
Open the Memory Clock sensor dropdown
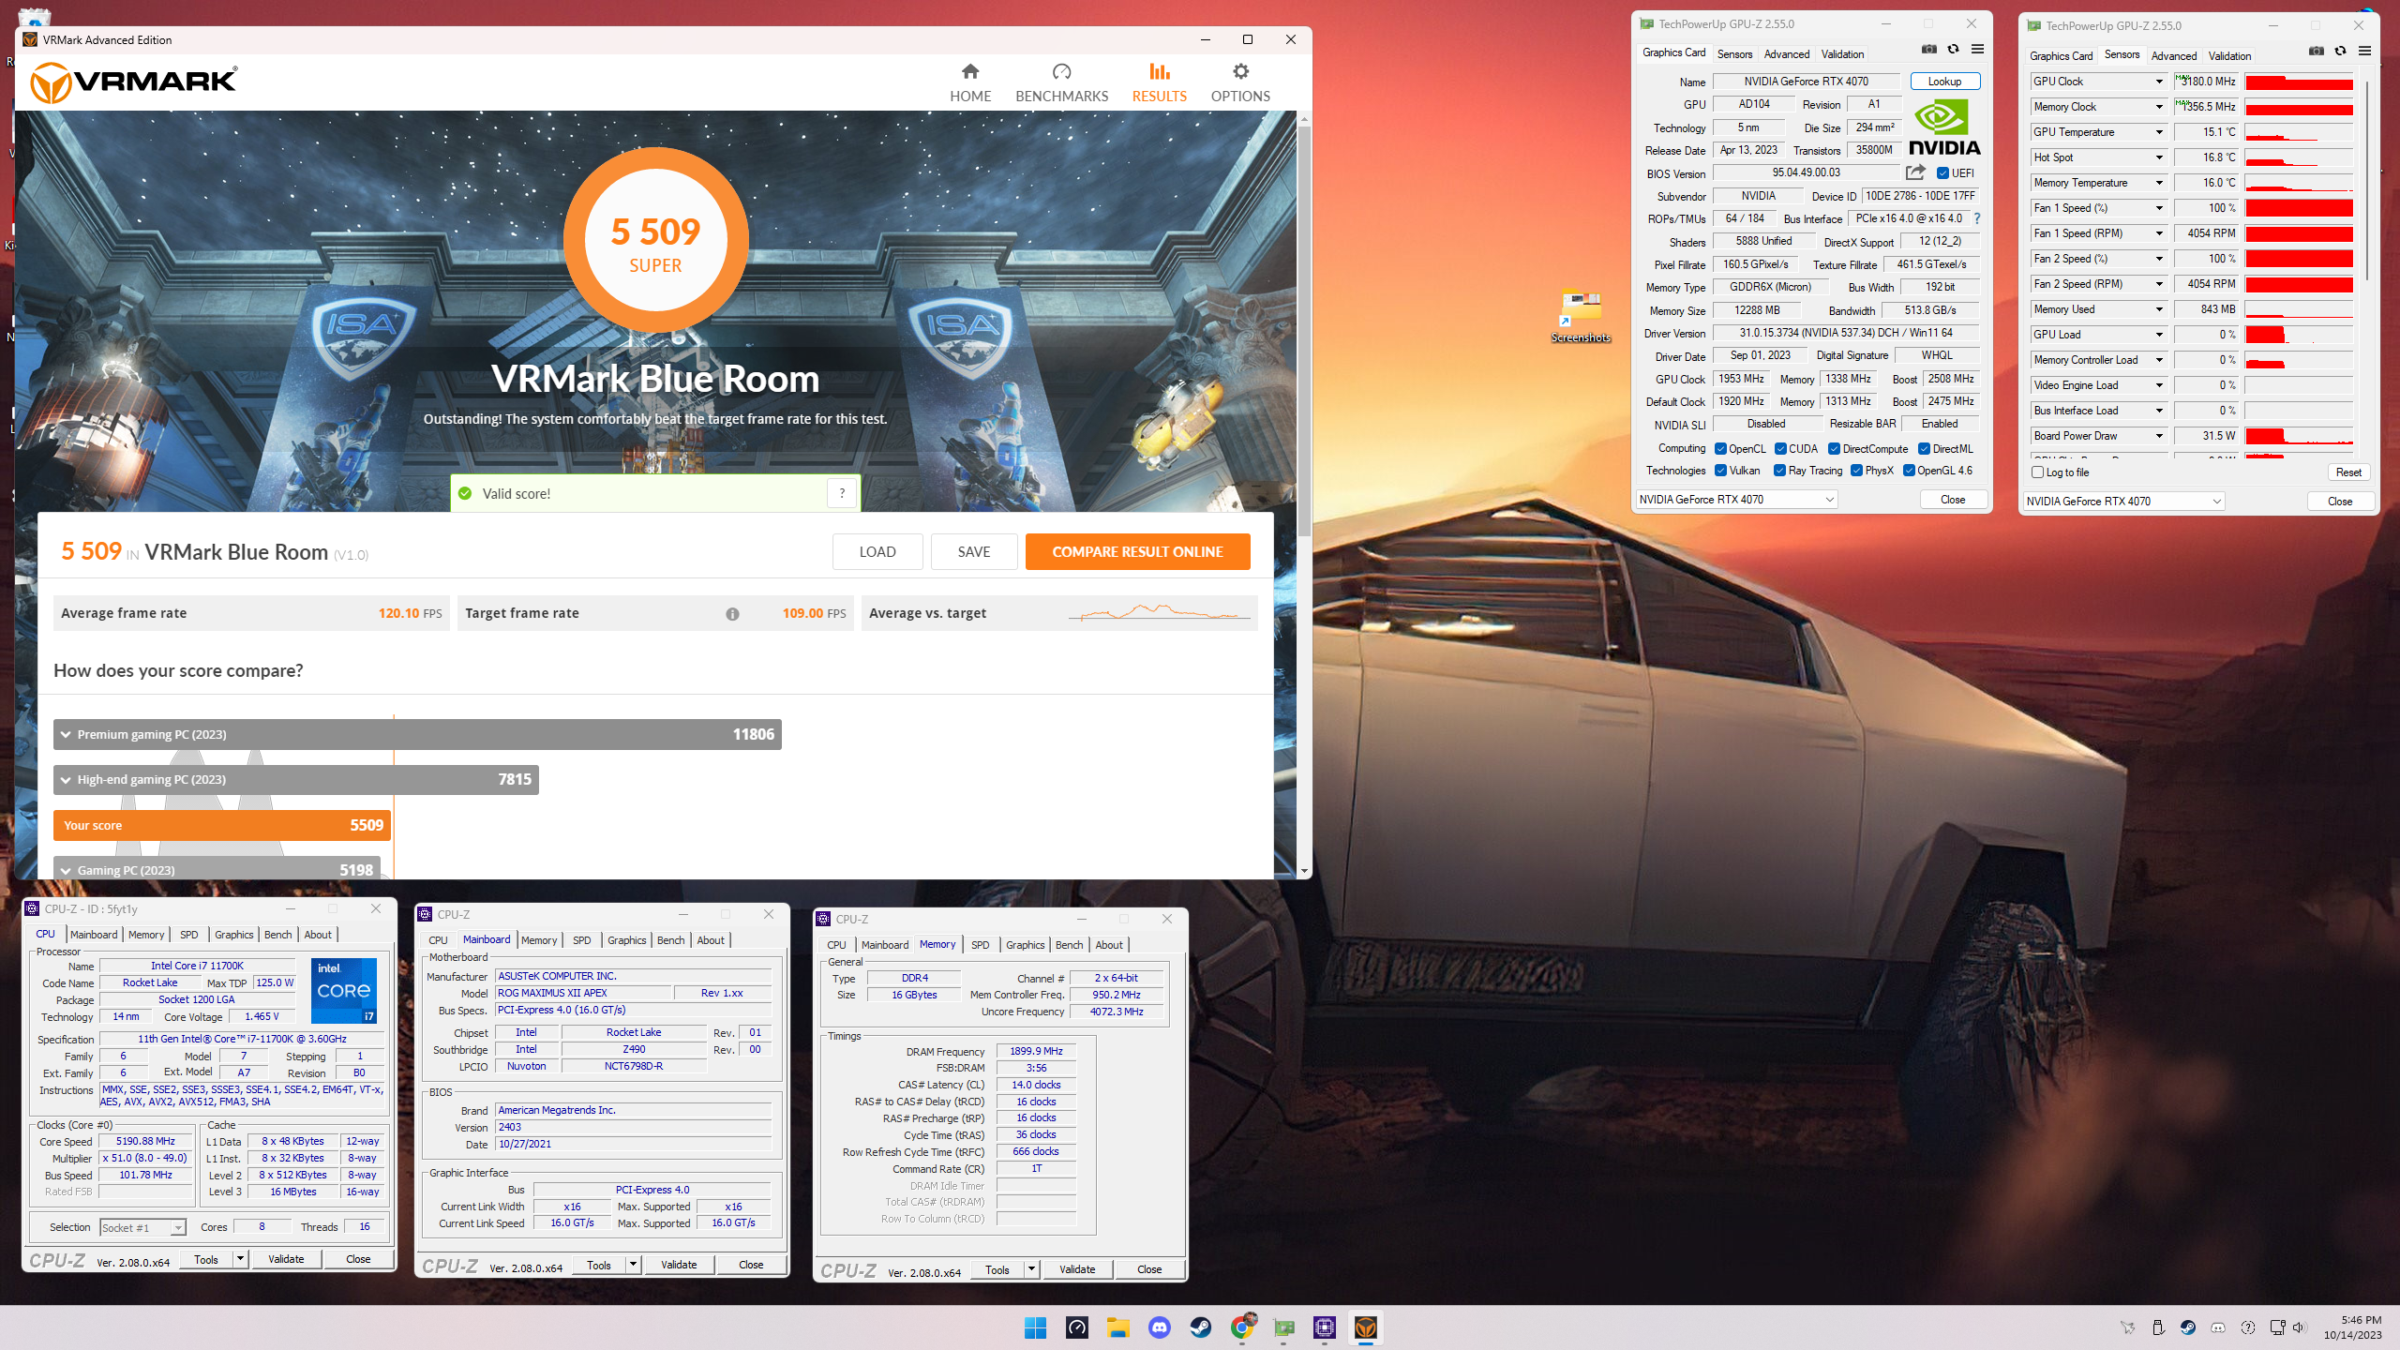2159,107
